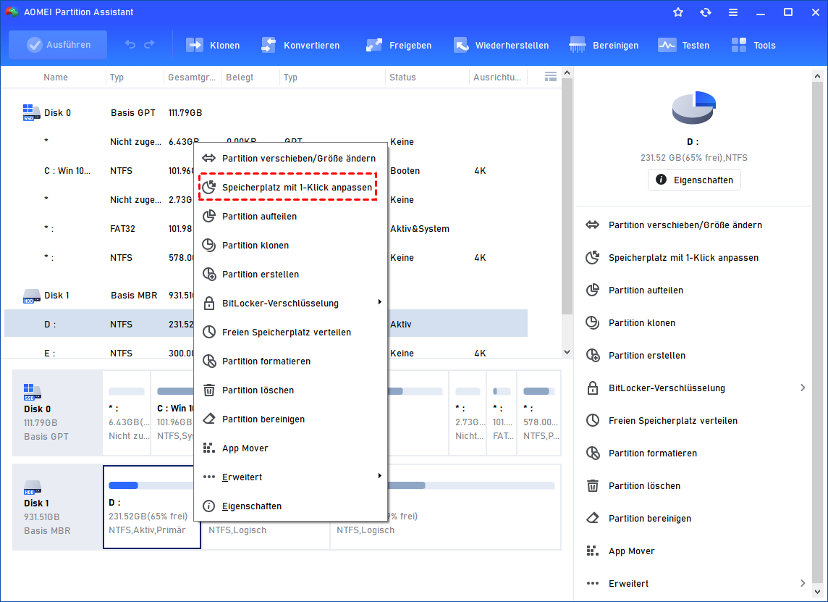
Task: Expand BitLocker-Verschlüsselung chevron in right panel
Action: point(803,388)
